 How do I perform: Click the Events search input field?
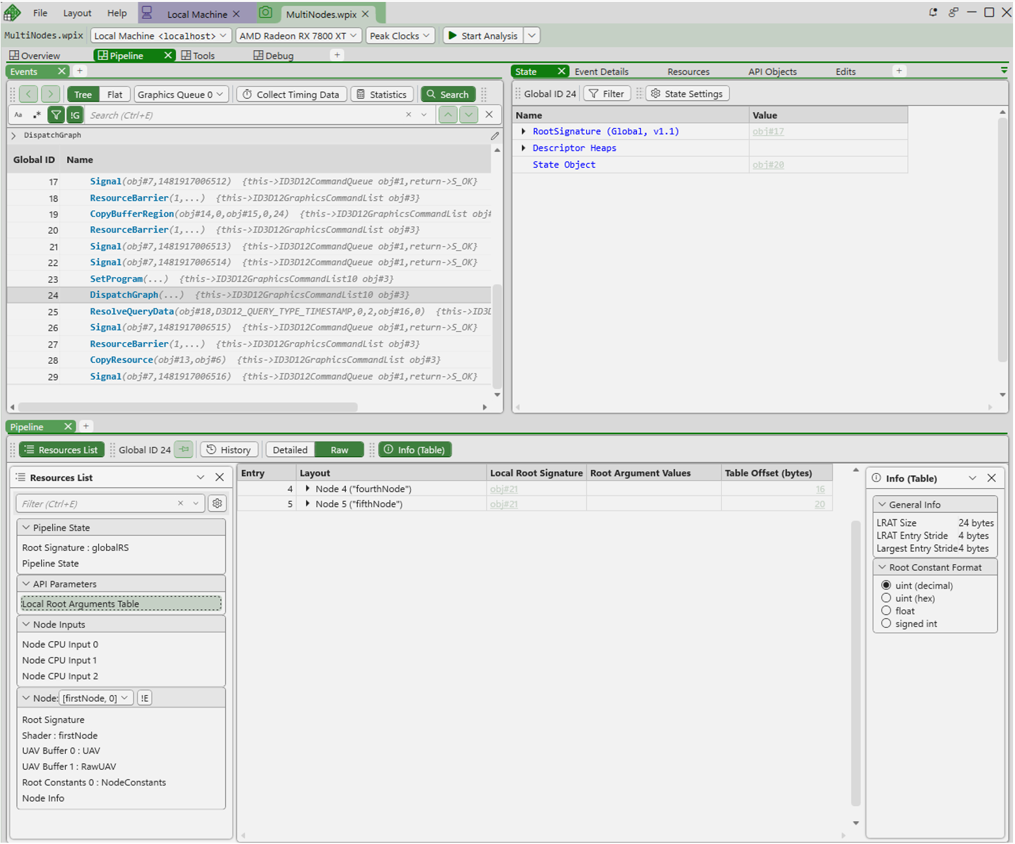(x=244, y=115)
